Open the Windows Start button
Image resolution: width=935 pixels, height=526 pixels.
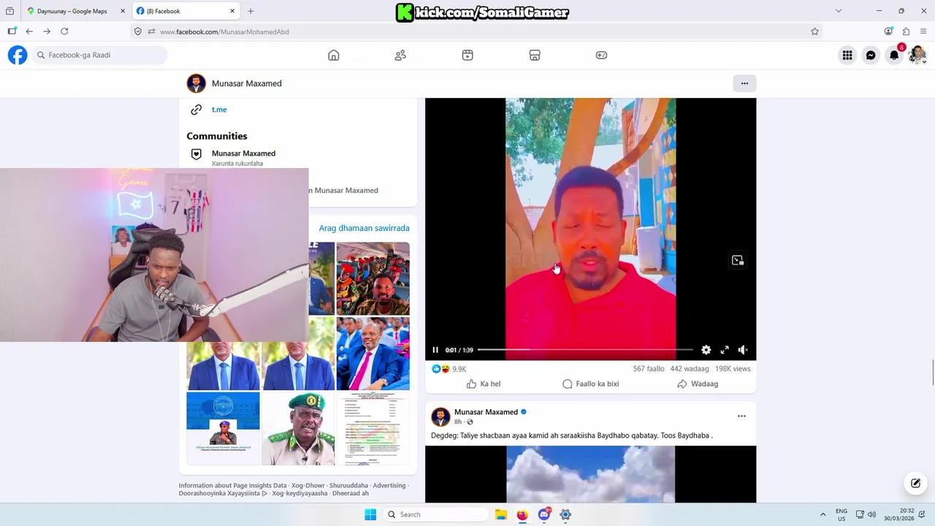click(x=370, y=514)
